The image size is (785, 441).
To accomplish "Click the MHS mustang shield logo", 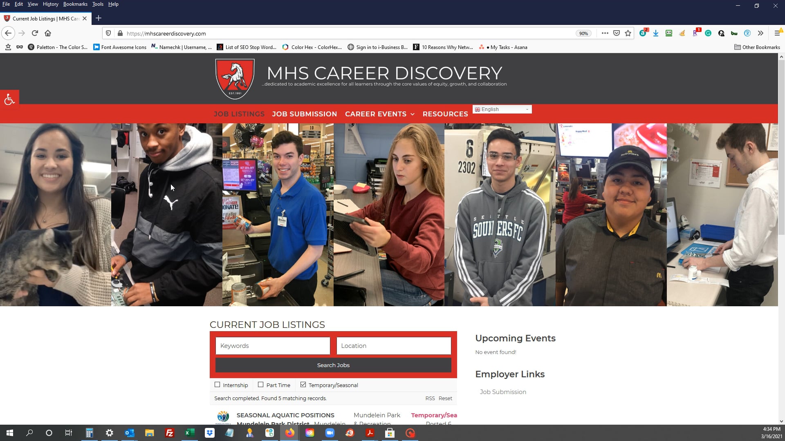I will point(235,79).
